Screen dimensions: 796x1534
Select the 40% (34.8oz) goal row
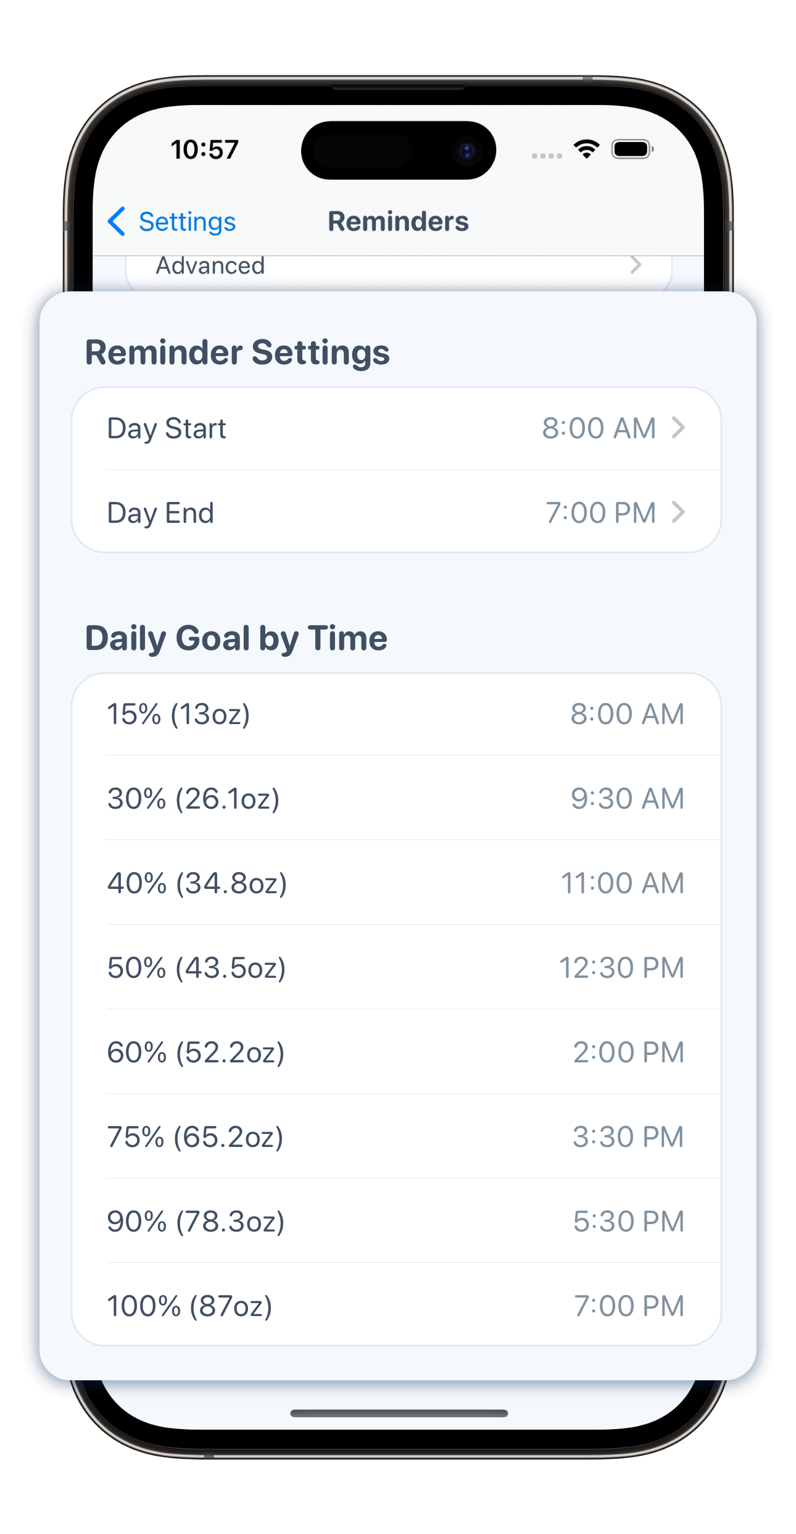(396, 883)
